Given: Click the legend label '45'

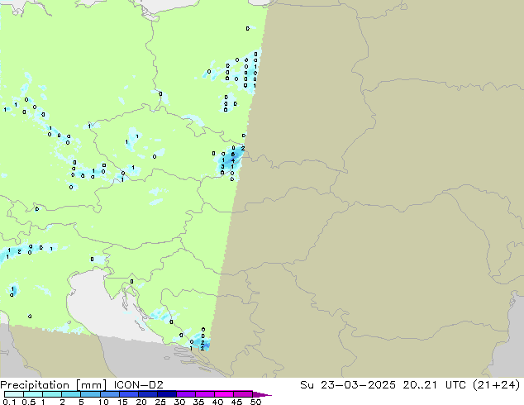Looking at the screenshot, I should pos(236,402).
